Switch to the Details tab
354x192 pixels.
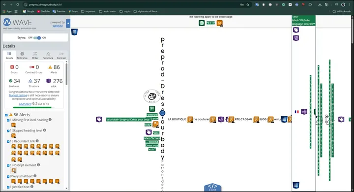point(9,55)
